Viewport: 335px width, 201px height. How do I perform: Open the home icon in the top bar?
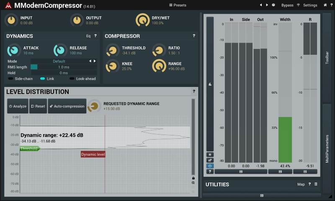coord(325,5)
